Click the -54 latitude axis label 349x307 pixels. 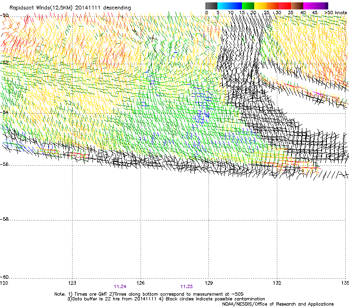(x=4, y=112)
